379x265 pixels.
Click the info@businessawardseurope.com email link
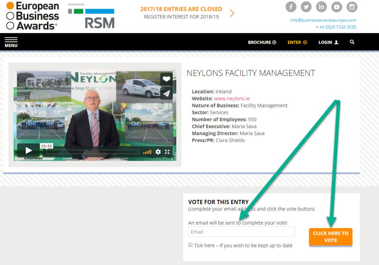[323, 20]
